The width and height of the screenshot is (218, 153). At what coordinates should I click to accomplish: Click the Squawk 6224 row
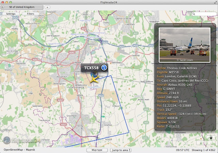(x=166, y=122)
